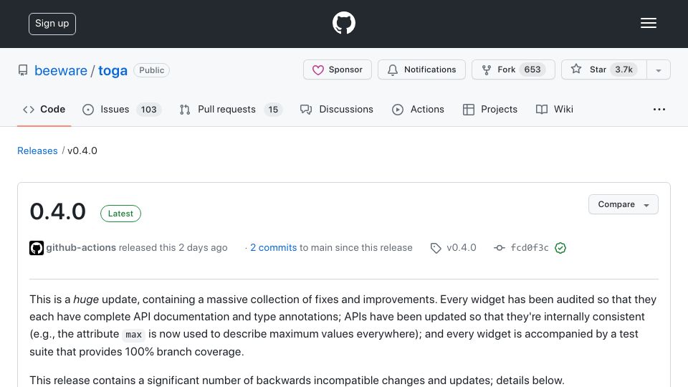Open the beeware organization link
Screen dimensions: 688x387
[x=60, y=70]
